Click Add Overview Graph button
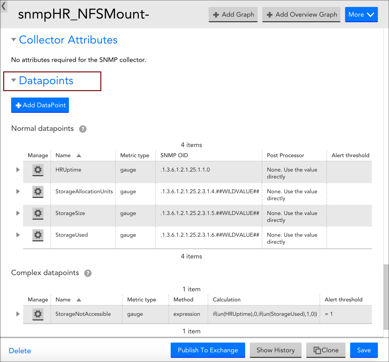The image size is (389, 362). click(301, 15)
